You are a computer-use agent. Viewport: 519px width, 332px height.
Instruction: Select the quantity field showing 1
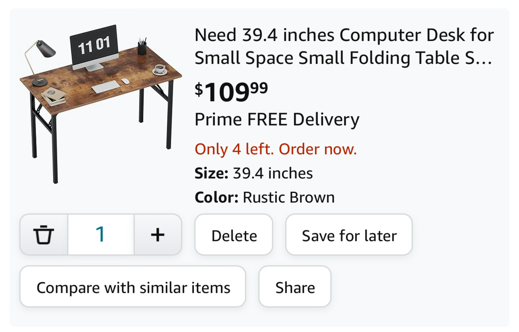[x=101, y=234]
